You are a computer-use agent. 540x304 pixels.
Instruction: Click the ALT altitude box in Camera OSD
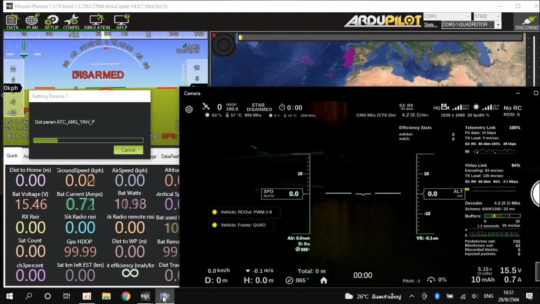point(445,194)
